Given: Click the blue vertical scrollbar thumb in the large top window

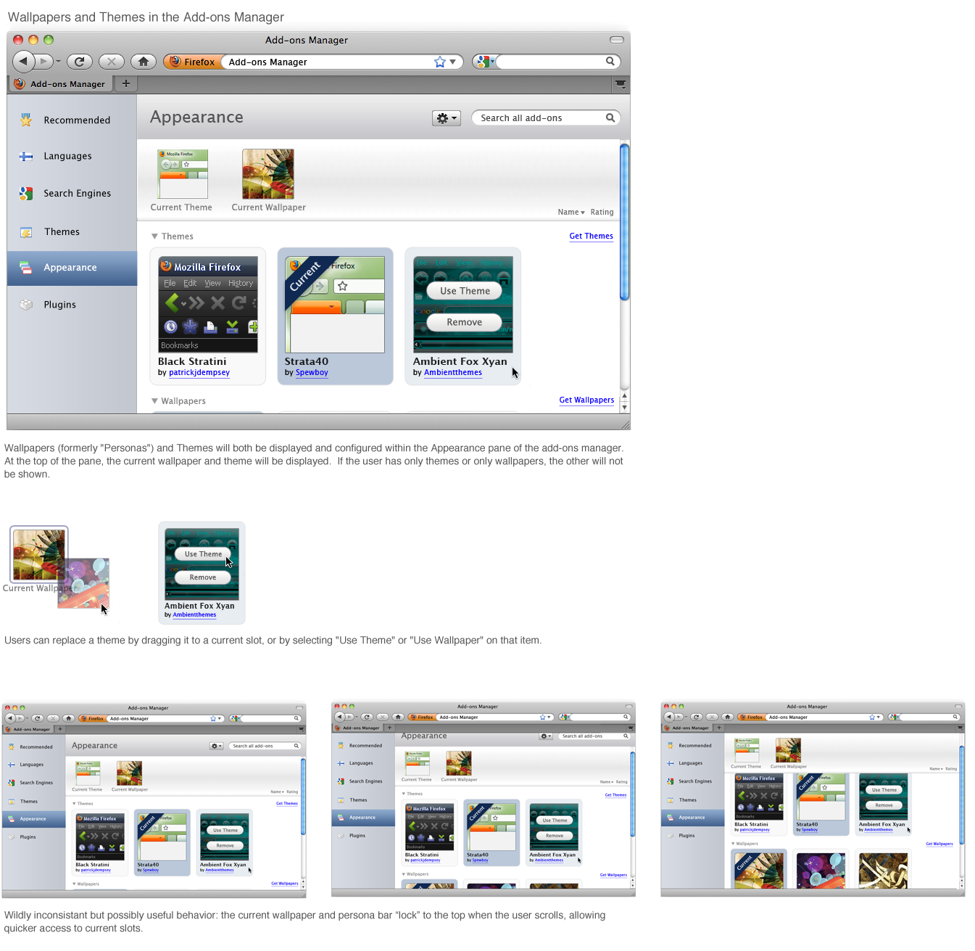Looking at the screenshot, I should tap(624, 221).
